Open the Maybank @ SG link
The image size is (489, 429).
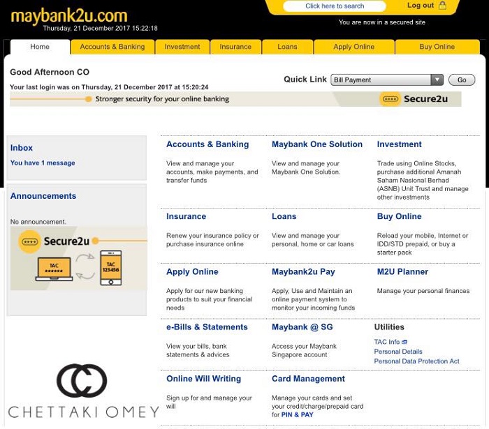302,327
